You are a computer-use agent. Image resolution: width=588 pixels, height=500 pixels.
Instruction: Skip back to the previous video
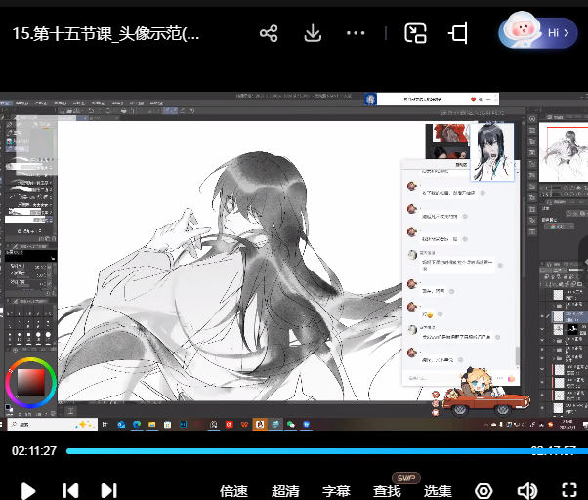[x=70, y=490]
